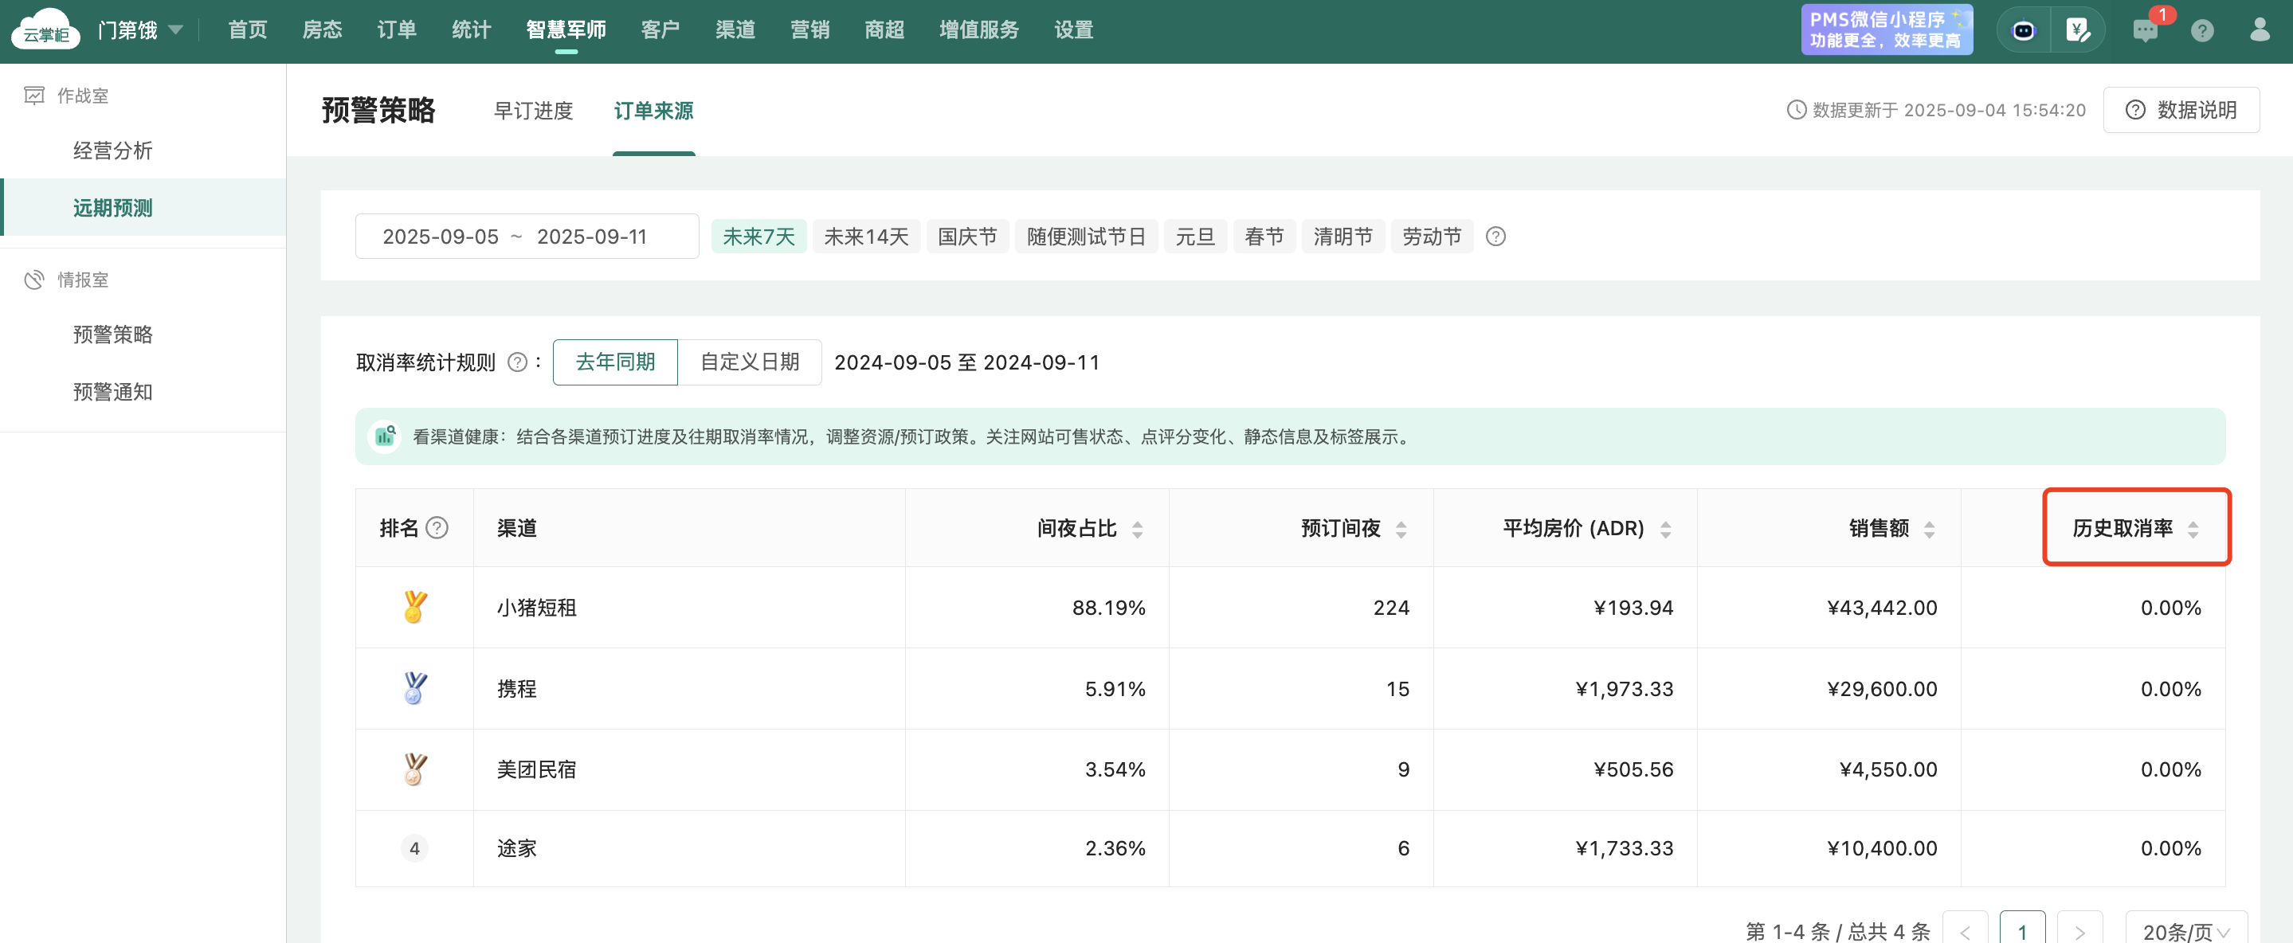Switch to the 早订进度 tab
The height and width of the screenshot is (943, 2293).
click(x=533, y=111)
